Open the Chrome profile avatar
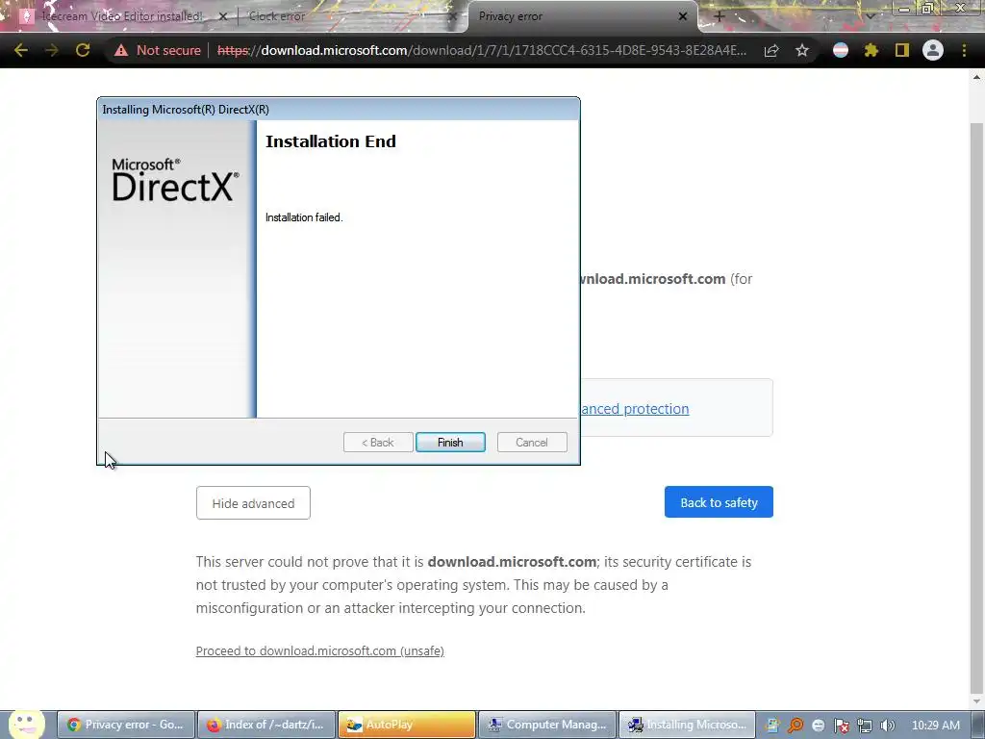The width and height of the screenshot is (985, 739). (x=933, y=50)
